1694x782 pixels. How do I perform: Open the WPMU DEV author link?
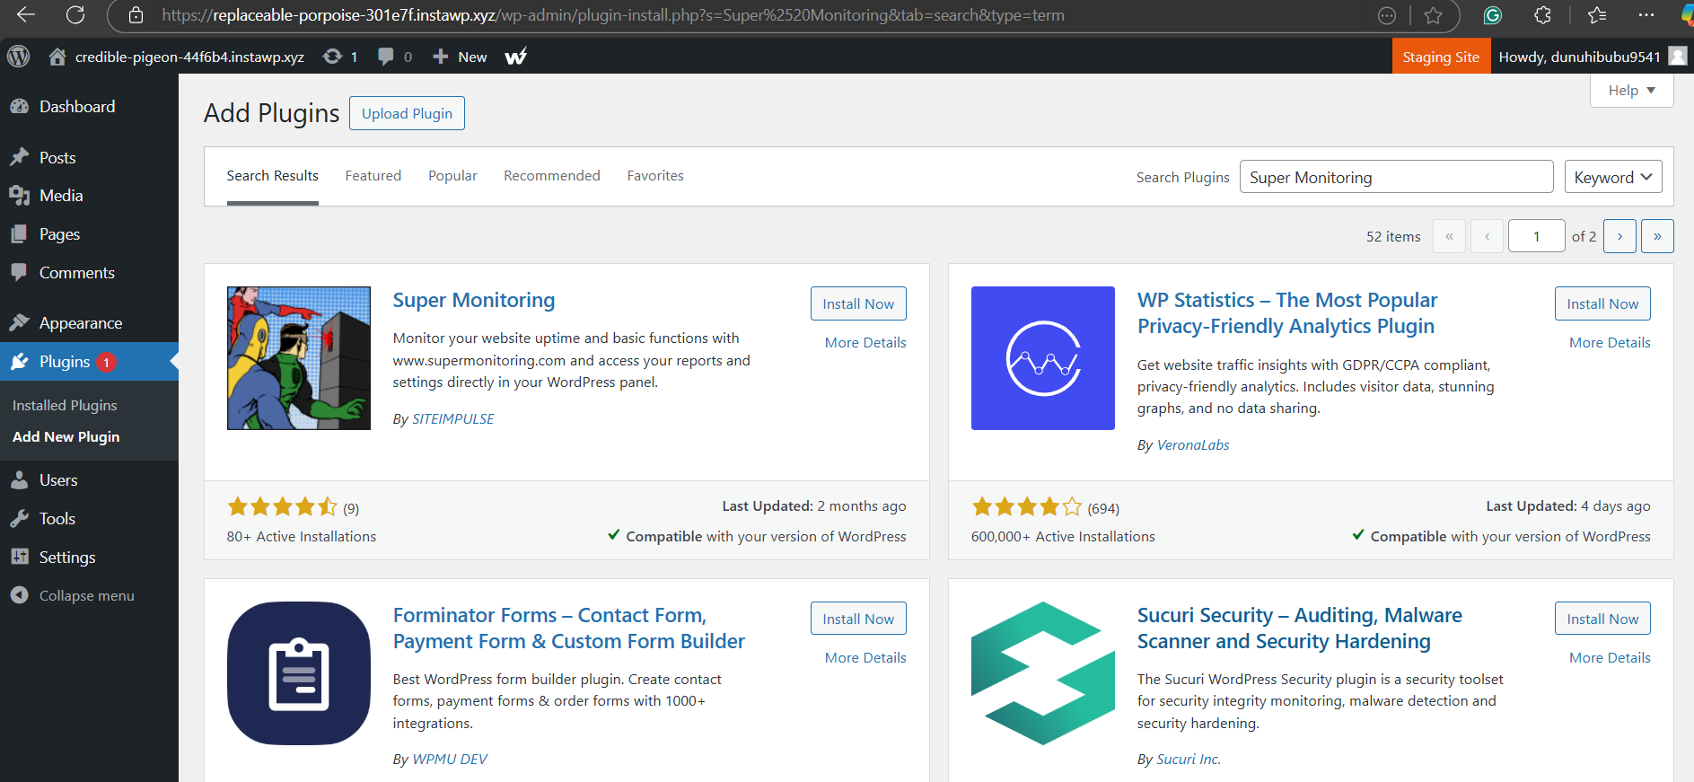coord(450,760)
